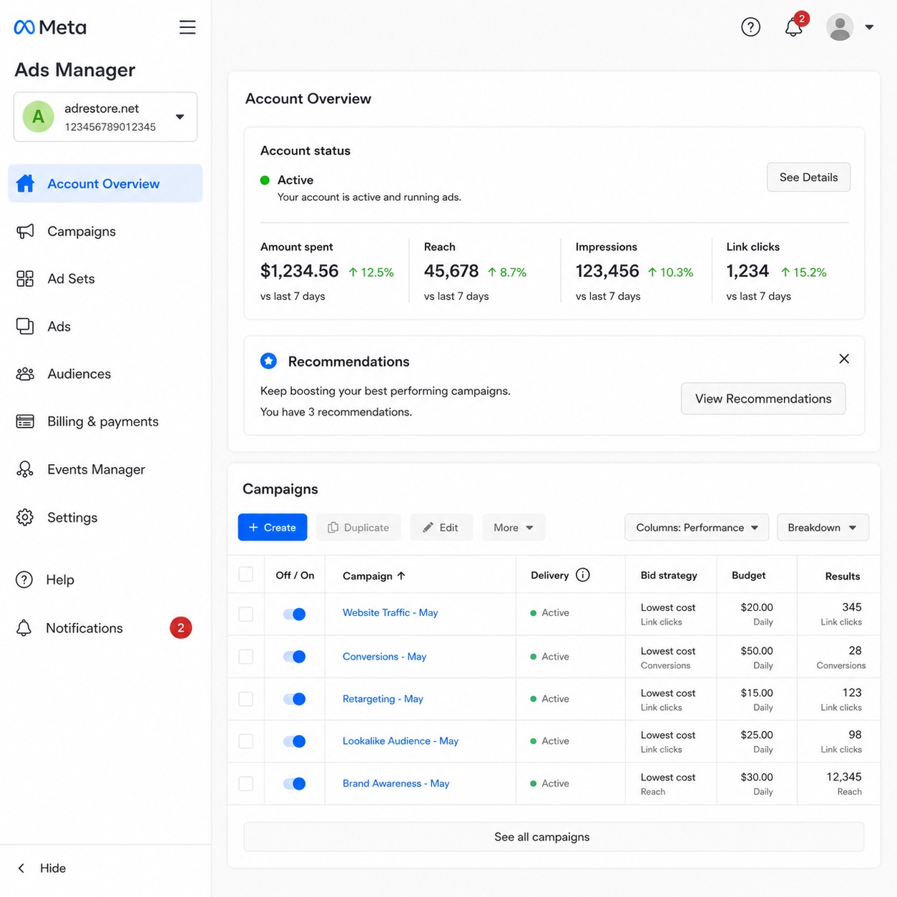This screenshot has height=897, width=897.
Task: Click the $50.00 budget cell
Action: [757, 651]
